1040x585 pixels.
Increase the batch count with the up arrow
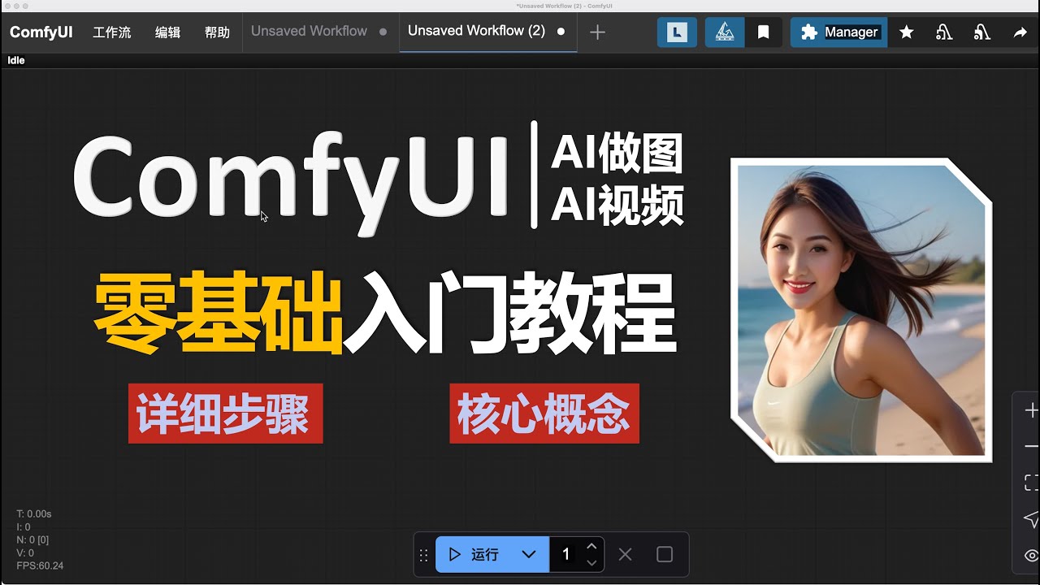point(591,546)
